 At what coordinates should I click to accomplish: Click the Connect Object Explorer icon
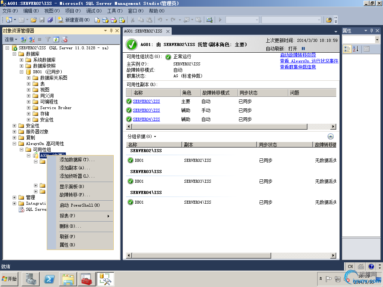point(23,39)
